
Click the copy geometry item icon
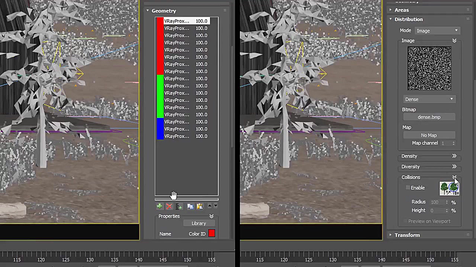[190, 206]
